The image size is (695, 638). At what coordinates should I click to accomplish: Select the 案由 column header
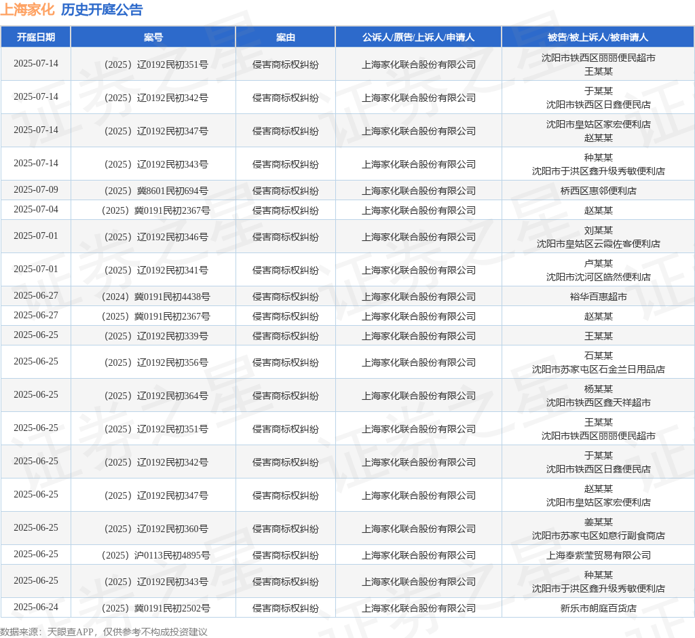click(286, 37)
